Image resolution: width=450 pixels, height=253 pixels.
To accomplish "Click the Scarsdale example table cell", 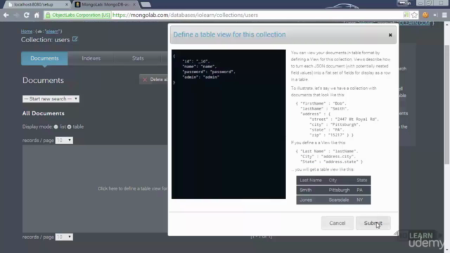I will 339,200.
